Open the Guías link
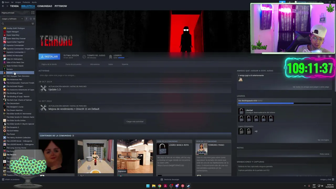 click(111, 64)
